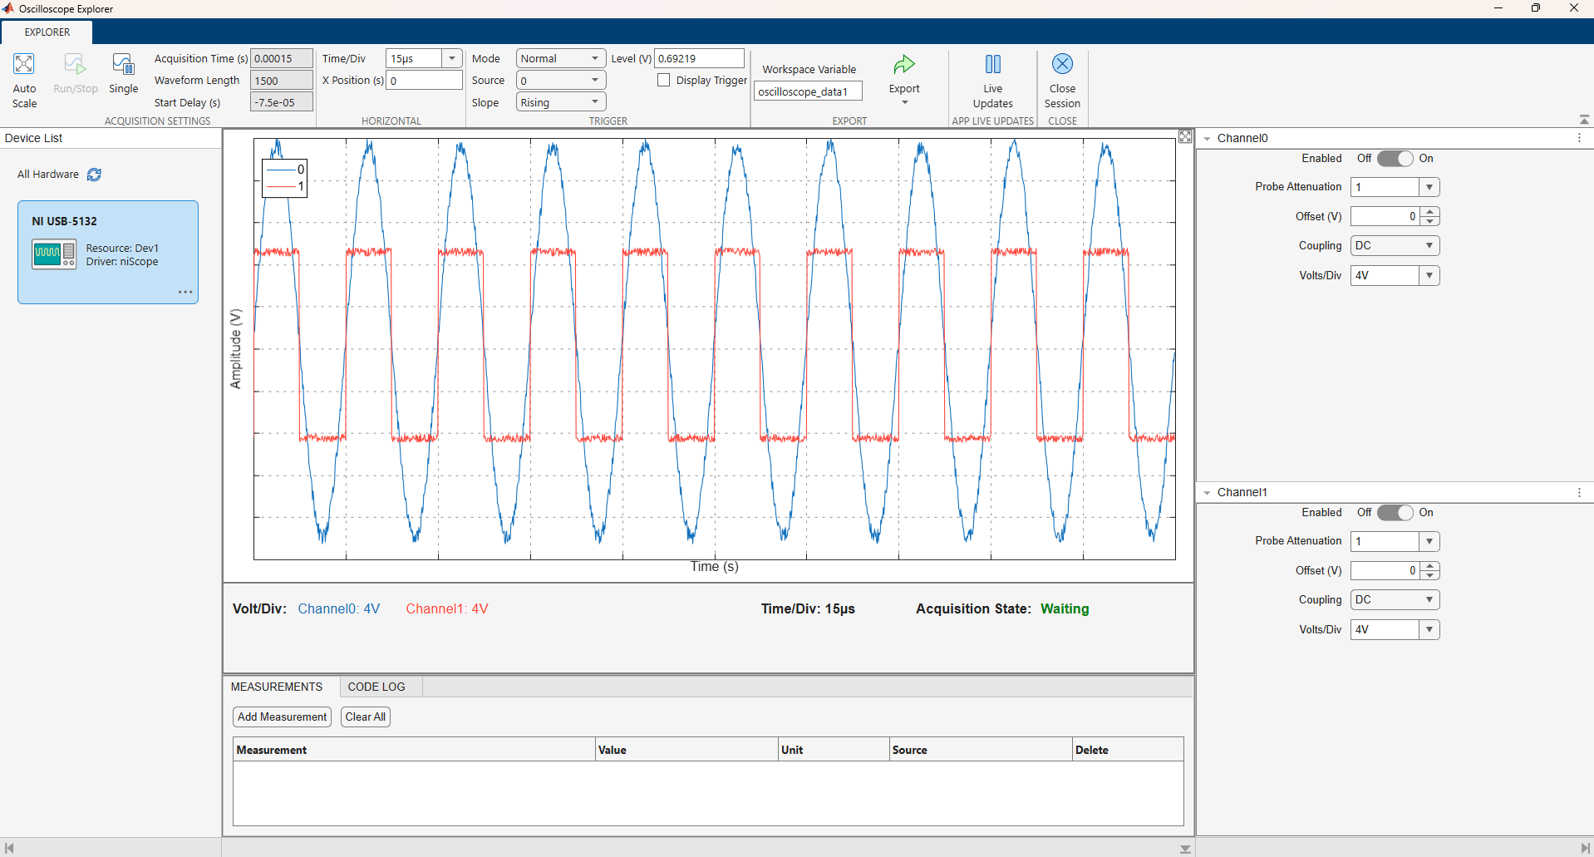The height and width of the screenshot is (857, 1594).
Task: Collapse the left Device List panel
Action: click(x=9, y=849)
